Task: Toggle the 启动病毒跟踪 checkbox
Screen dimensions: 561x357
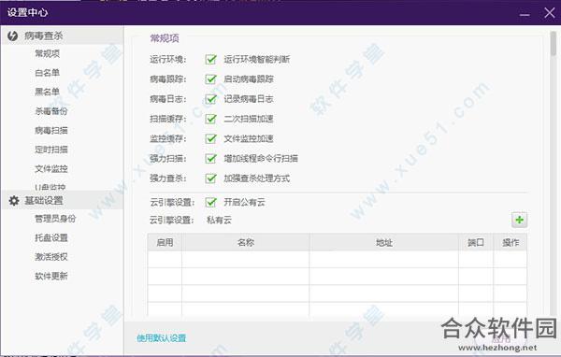Action: (x=211, y=79)
